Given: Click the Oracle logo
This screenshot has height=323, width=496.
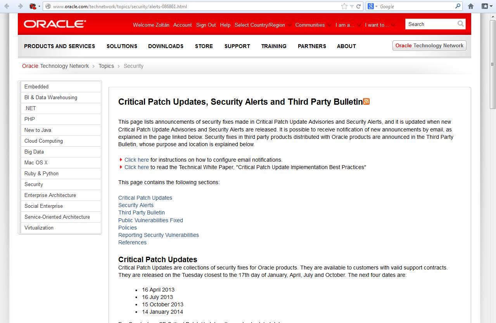Looking at the screenshot, I should (55, 24).
